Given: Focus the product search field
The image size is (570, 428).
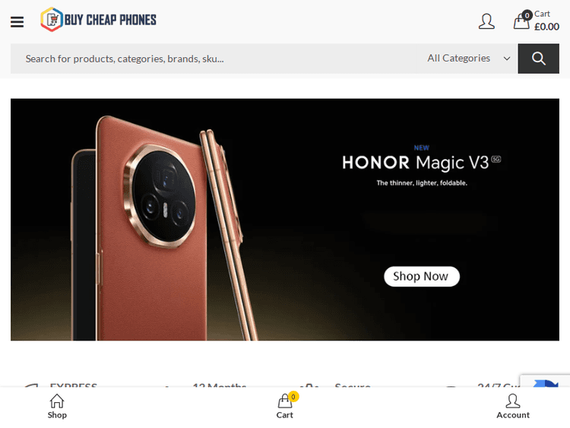Looking at the screenshot, I should (214, 59).
